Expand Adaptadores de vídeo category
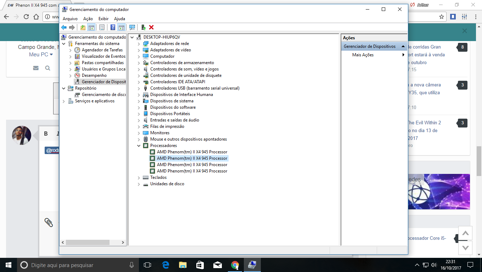The height and width of the screenshot is (272, 482). point(139,50)
